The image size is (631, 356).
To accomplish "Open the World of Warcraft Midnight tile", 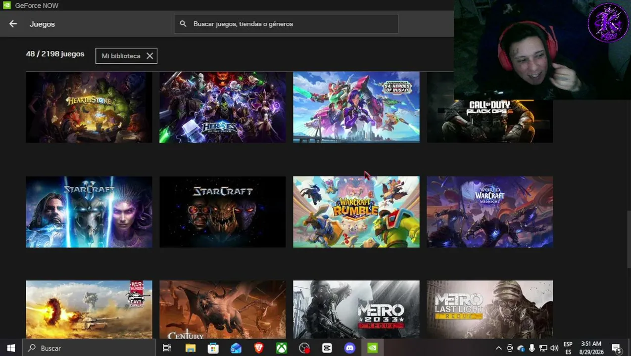I will [x=490, y=212].
